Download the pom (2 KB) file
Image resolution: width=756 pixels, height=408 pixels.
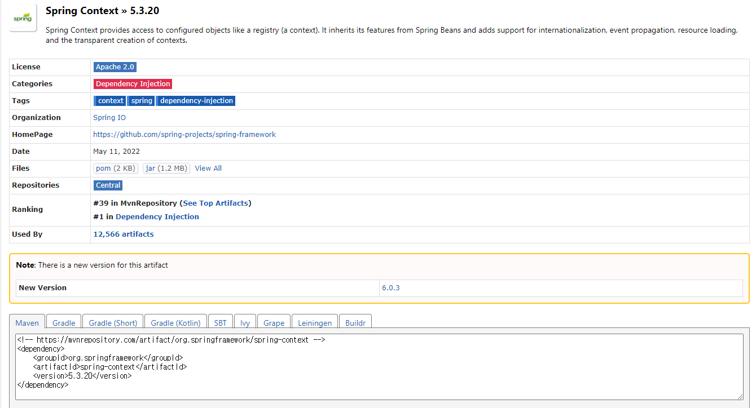tap(116, 168)
